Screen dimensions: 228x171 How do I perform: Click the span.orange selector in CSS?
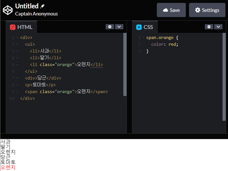(160, 38)
